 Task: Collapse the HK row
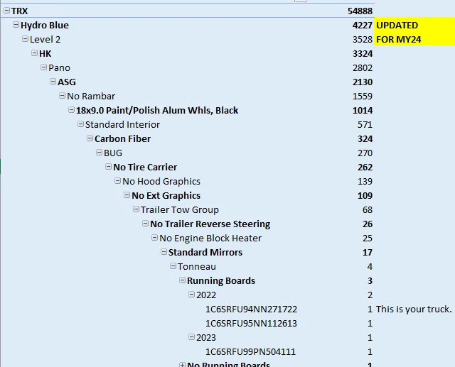[x=35, y=53]
